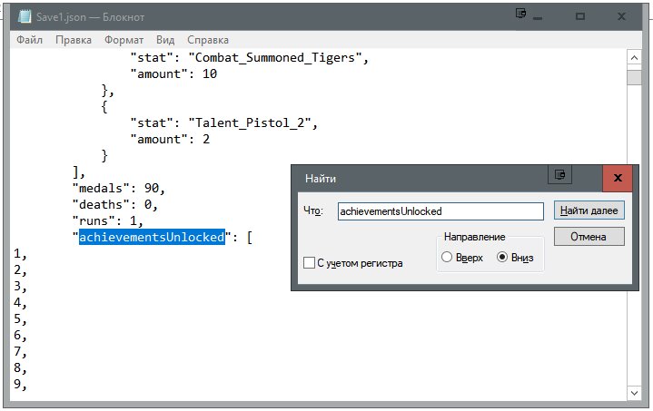Enable the С учетом регистра checkbox
The width and height of the screenshot is (653, 411).
pos(309,263)
